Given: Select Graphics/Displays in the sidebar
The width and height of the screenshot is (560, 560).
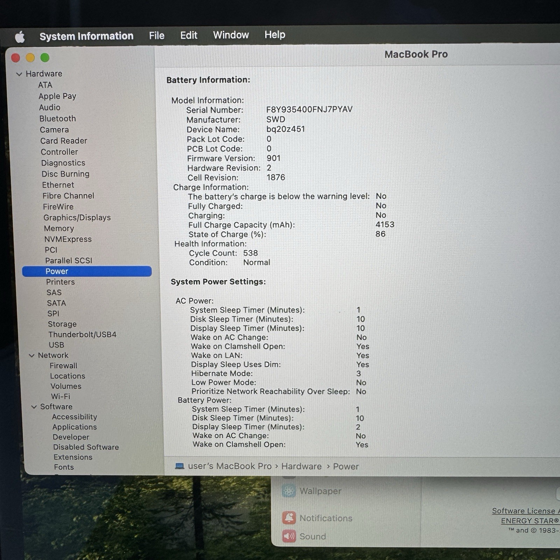Looking at the screenshot, I should 77,218.
